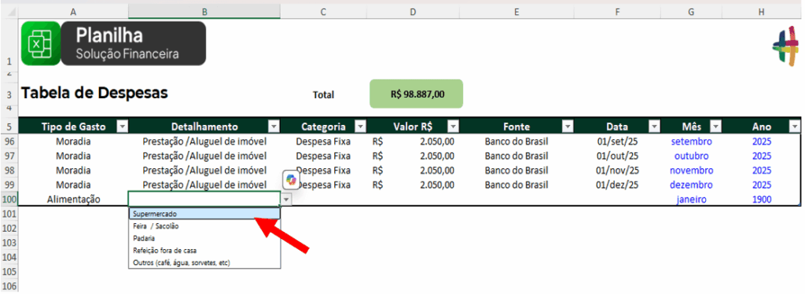Open the Detalhamento filter dropdown
805x294 pixels.
point(274,127)
